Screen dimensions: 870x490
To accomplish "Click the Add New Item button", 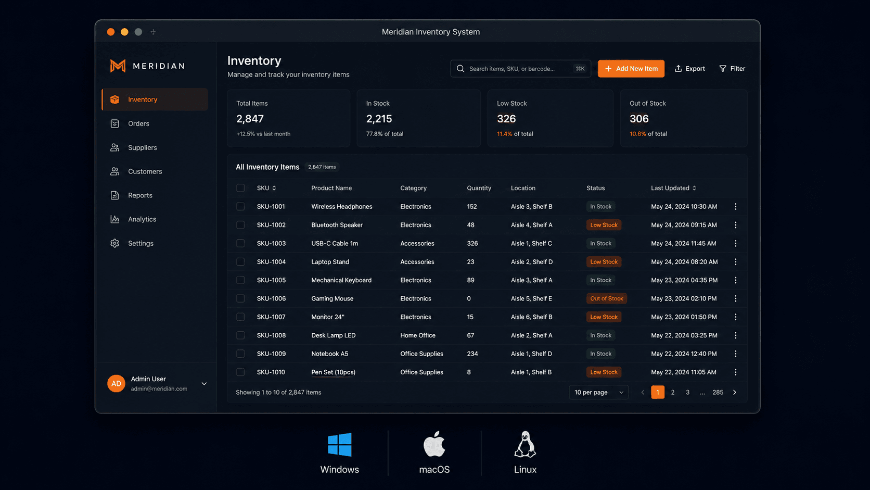I will coord(631,69).
